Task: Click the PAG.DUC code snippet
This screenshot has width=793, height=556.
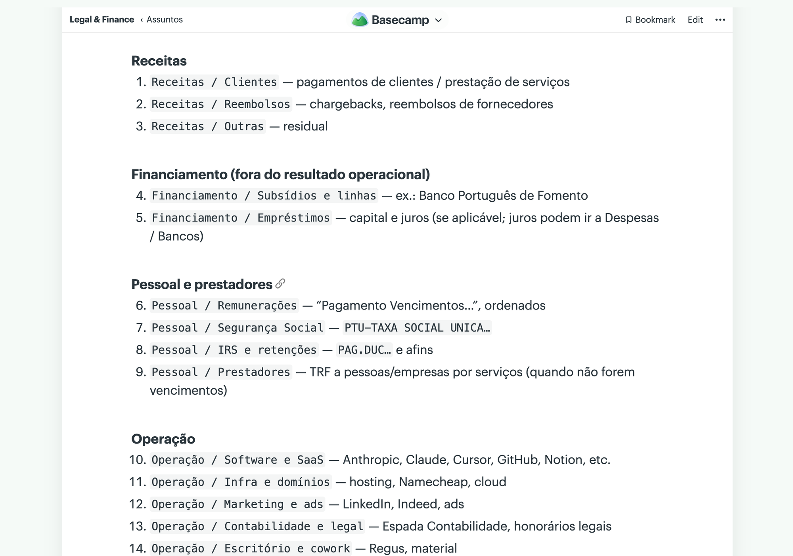Action: tap(364, 350)
